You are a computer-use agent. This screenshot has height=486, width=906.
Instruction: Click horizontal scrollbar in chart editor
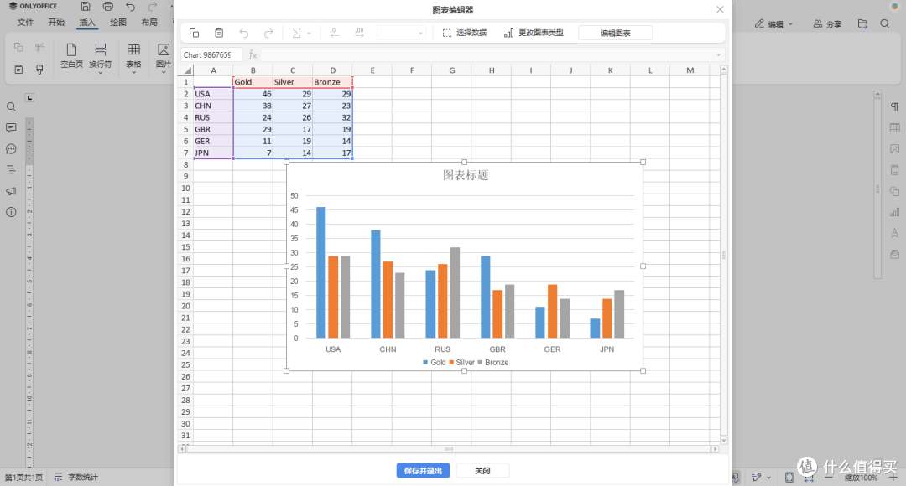[x=448, y=448]
